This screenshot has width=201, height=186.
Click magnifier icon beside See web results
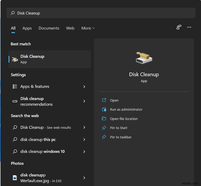pos(15,127)
